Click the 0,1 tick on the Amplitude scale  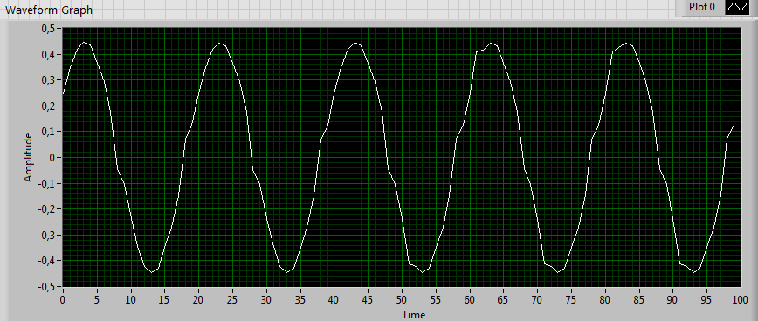click(x=49, y=132)
